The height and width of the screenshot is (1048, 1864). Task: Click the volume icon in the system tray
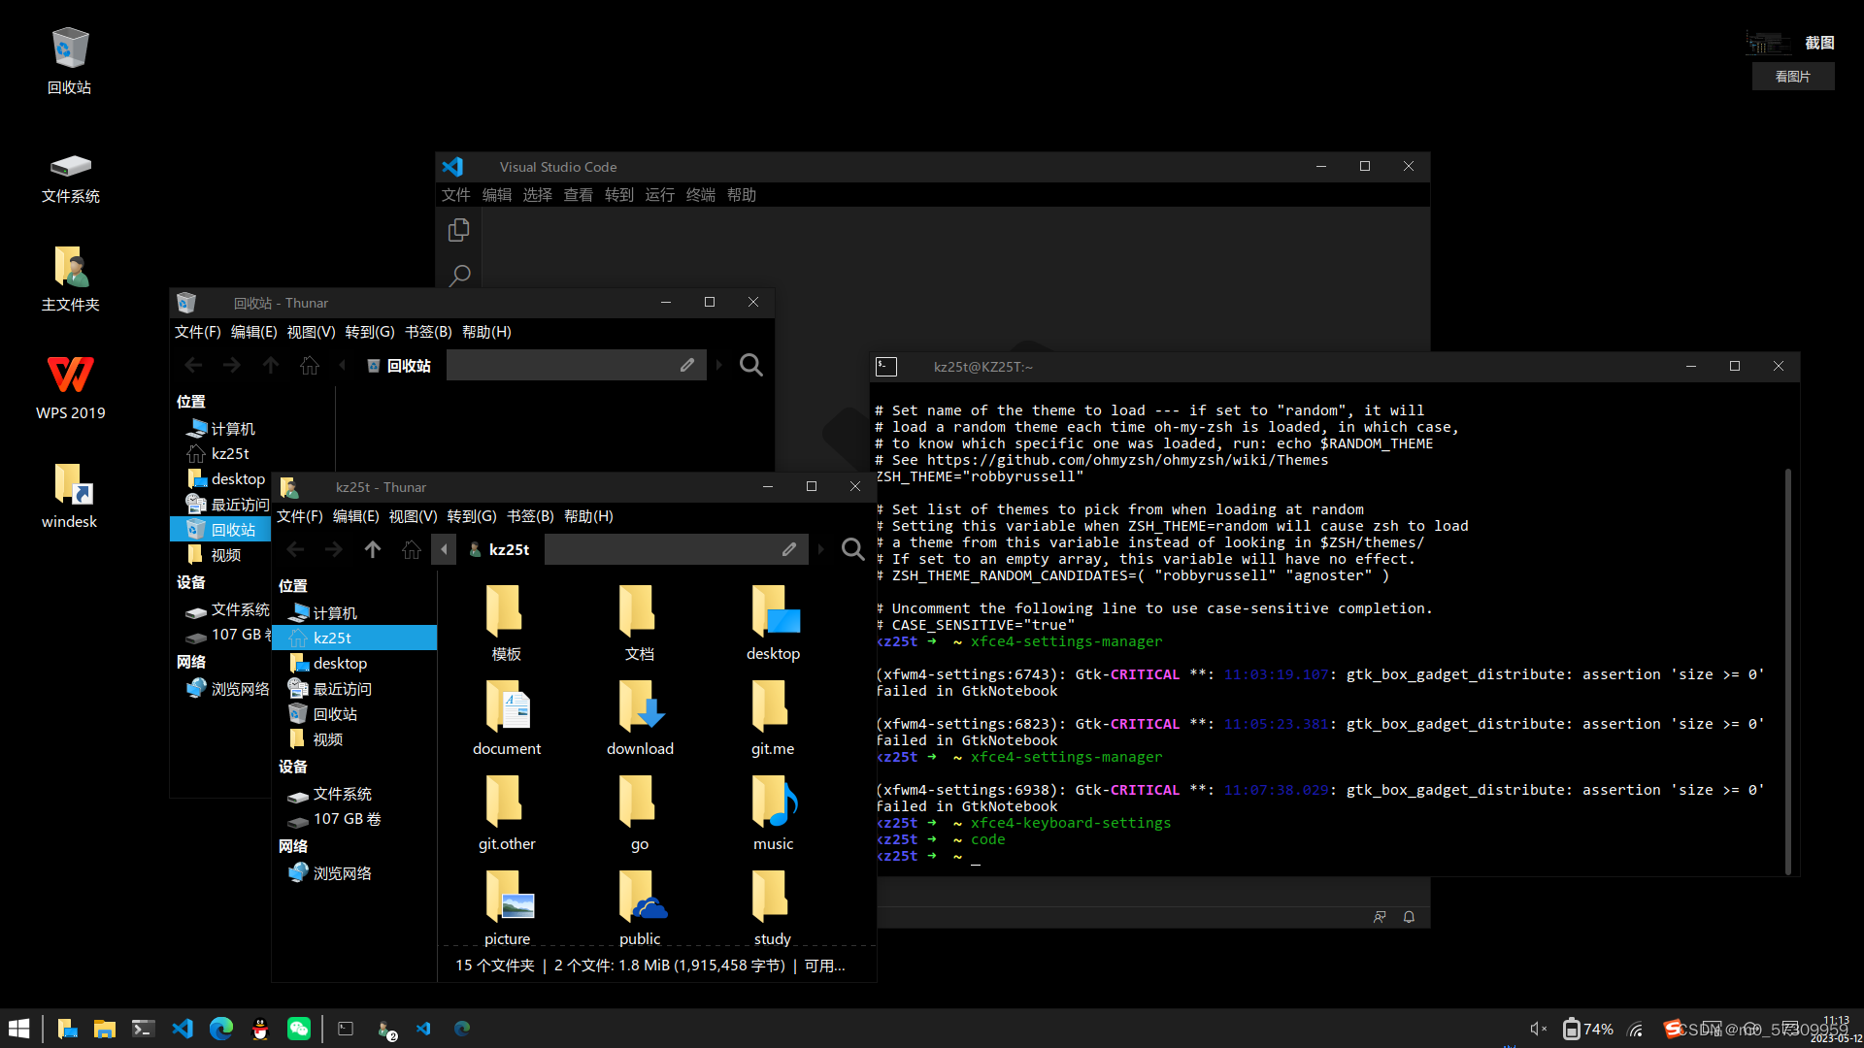(1537, 1029)
